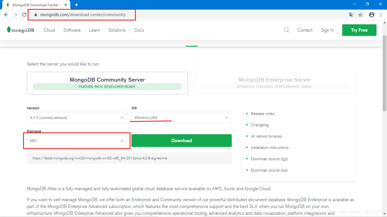Reload the page with the refresh icon
This screenshot has height=217, width=387.
[24, 15]
